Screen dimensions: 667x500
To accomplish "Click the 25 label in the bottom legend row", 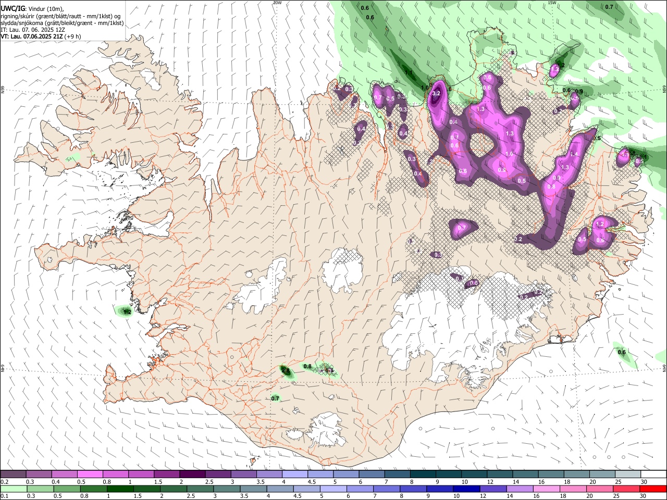I will [x=616, y=496].
